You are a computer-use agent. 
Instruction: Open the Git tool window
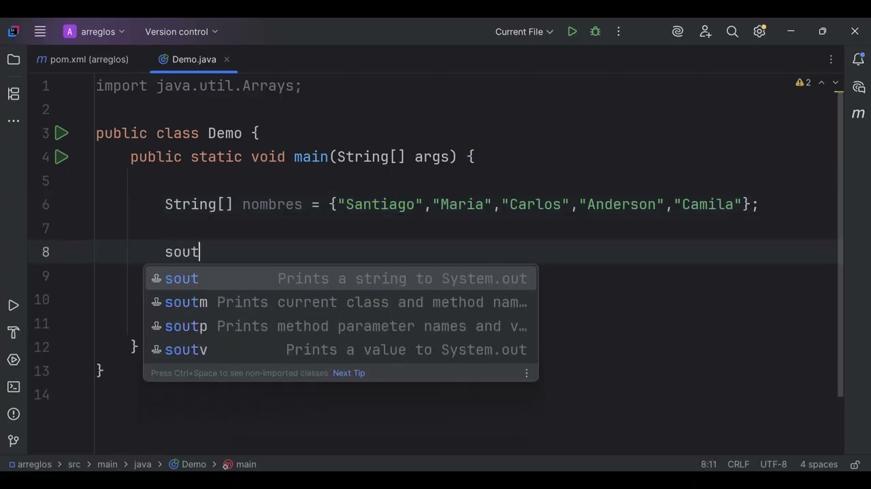[14, 441]
